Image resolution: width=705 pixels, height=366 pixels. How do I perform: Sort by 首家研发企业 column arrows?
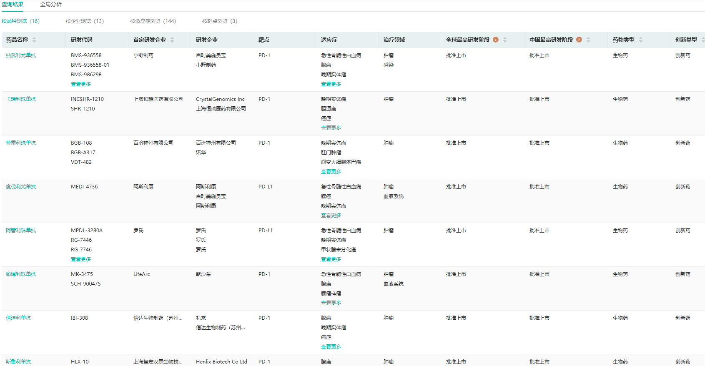[x=172, y=40]
